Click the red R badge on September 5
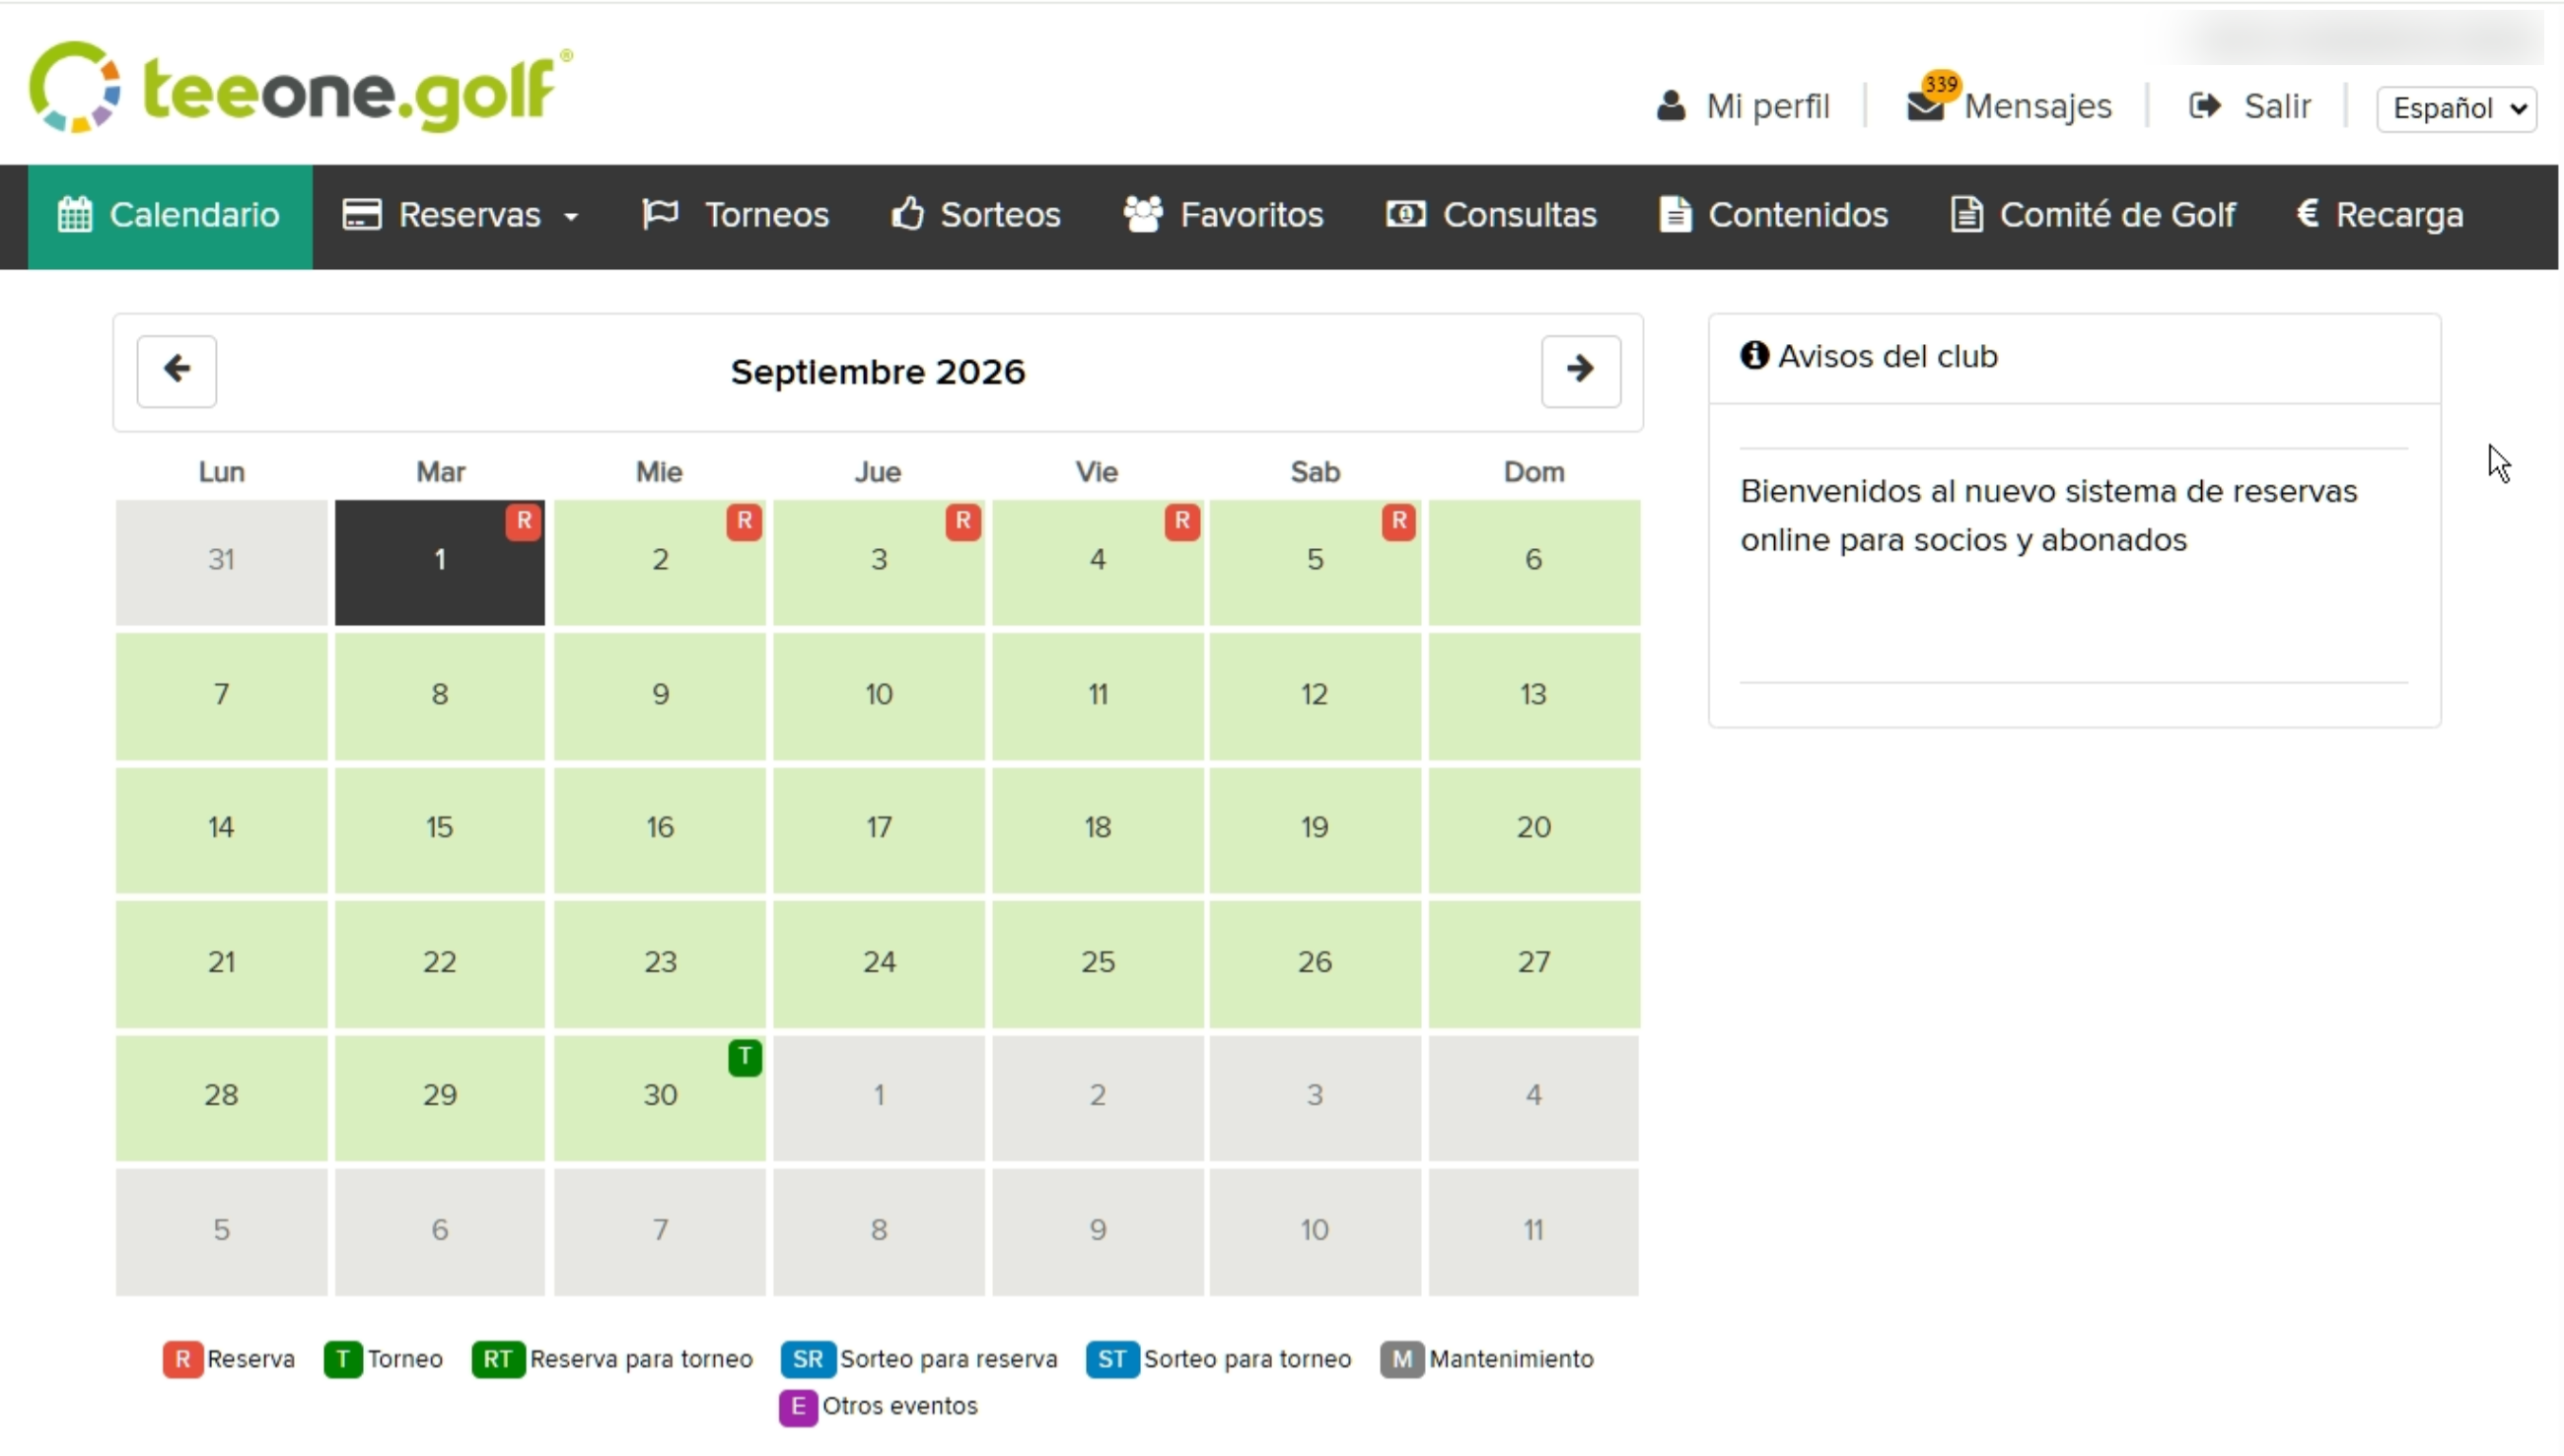2564x1456 pixels. [1398, 521]
